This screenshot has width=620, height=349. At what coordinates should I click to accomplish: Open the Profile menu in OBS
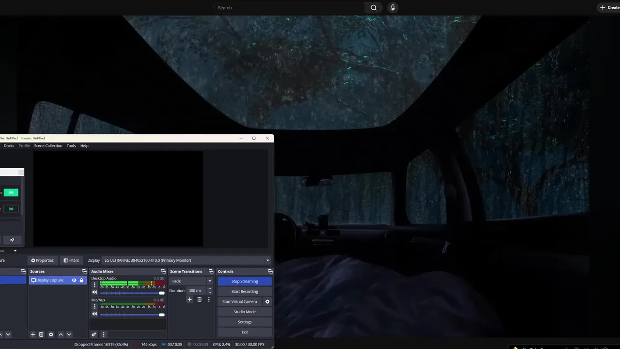24,145
